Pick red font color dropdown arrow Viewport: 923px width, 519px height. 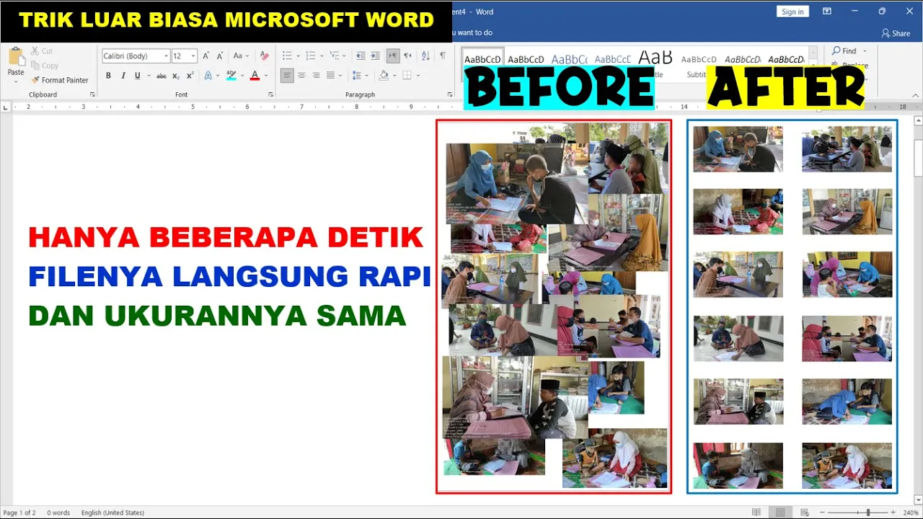(265, 76)
